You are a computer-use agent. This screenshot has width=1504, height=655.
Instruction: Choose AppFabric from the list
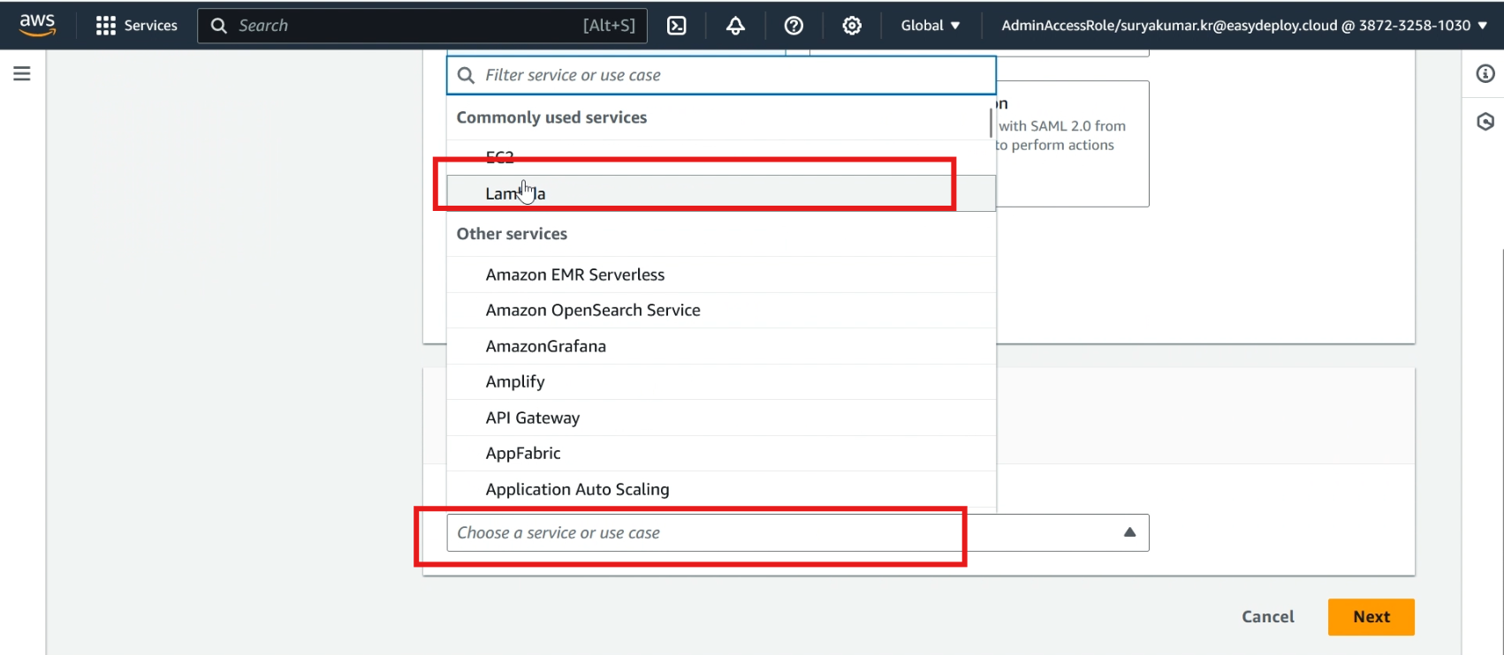pyautogui.click(x=721, y=453)
